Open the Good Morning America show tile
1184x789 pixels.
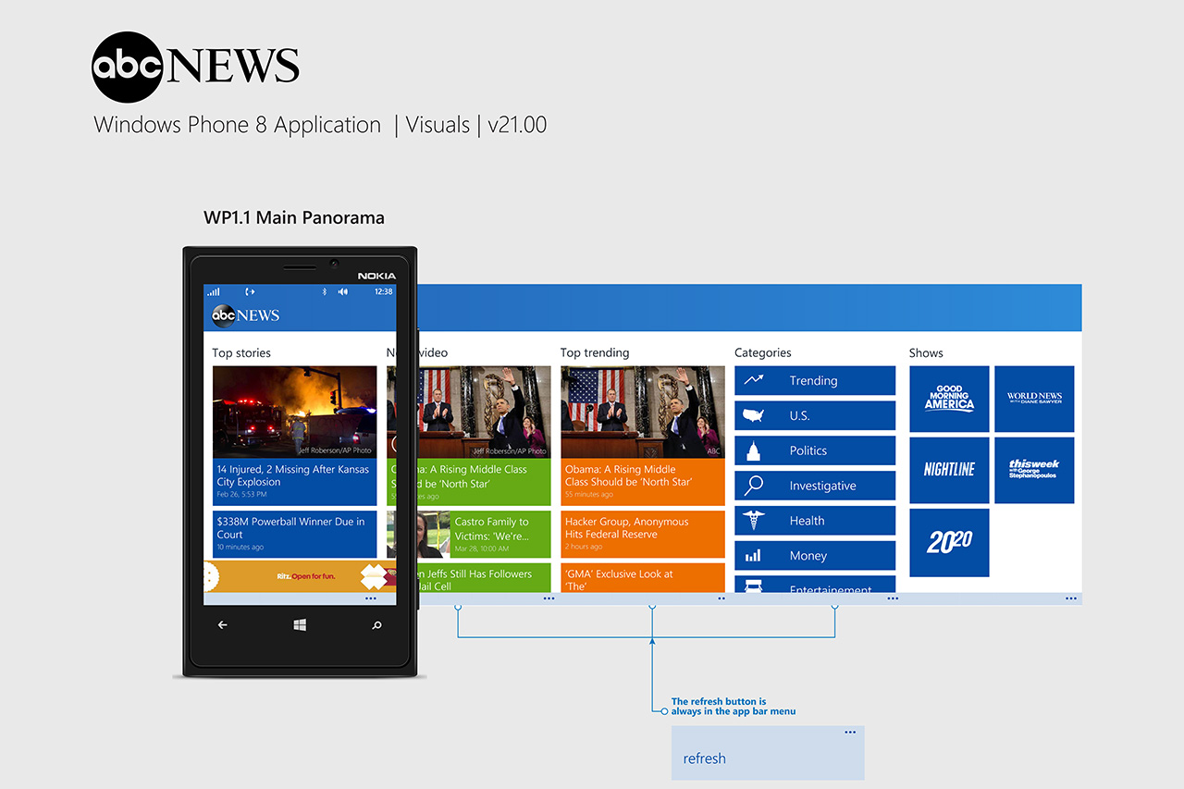(x=949, y=399)
